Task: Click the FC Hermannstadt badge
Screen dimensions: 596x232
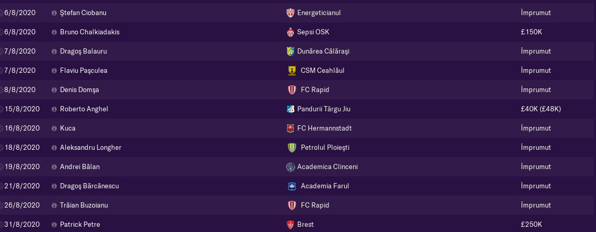Action: (290, 128)
